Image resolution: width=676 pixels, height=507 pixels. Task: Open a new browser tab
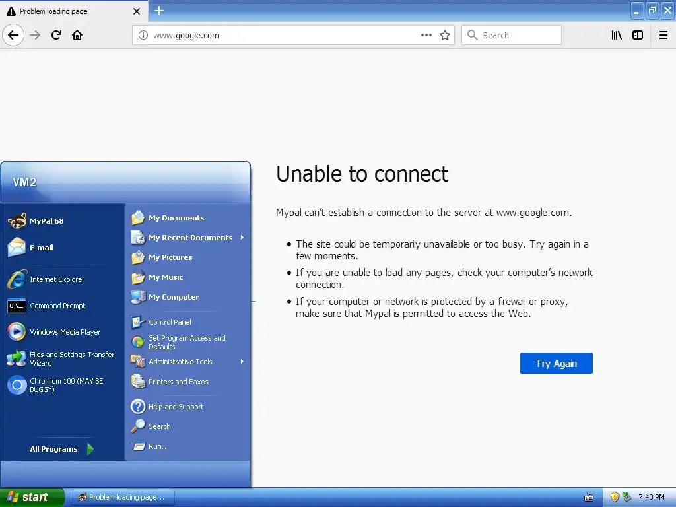pyautogui.click(x=158, y=11)
